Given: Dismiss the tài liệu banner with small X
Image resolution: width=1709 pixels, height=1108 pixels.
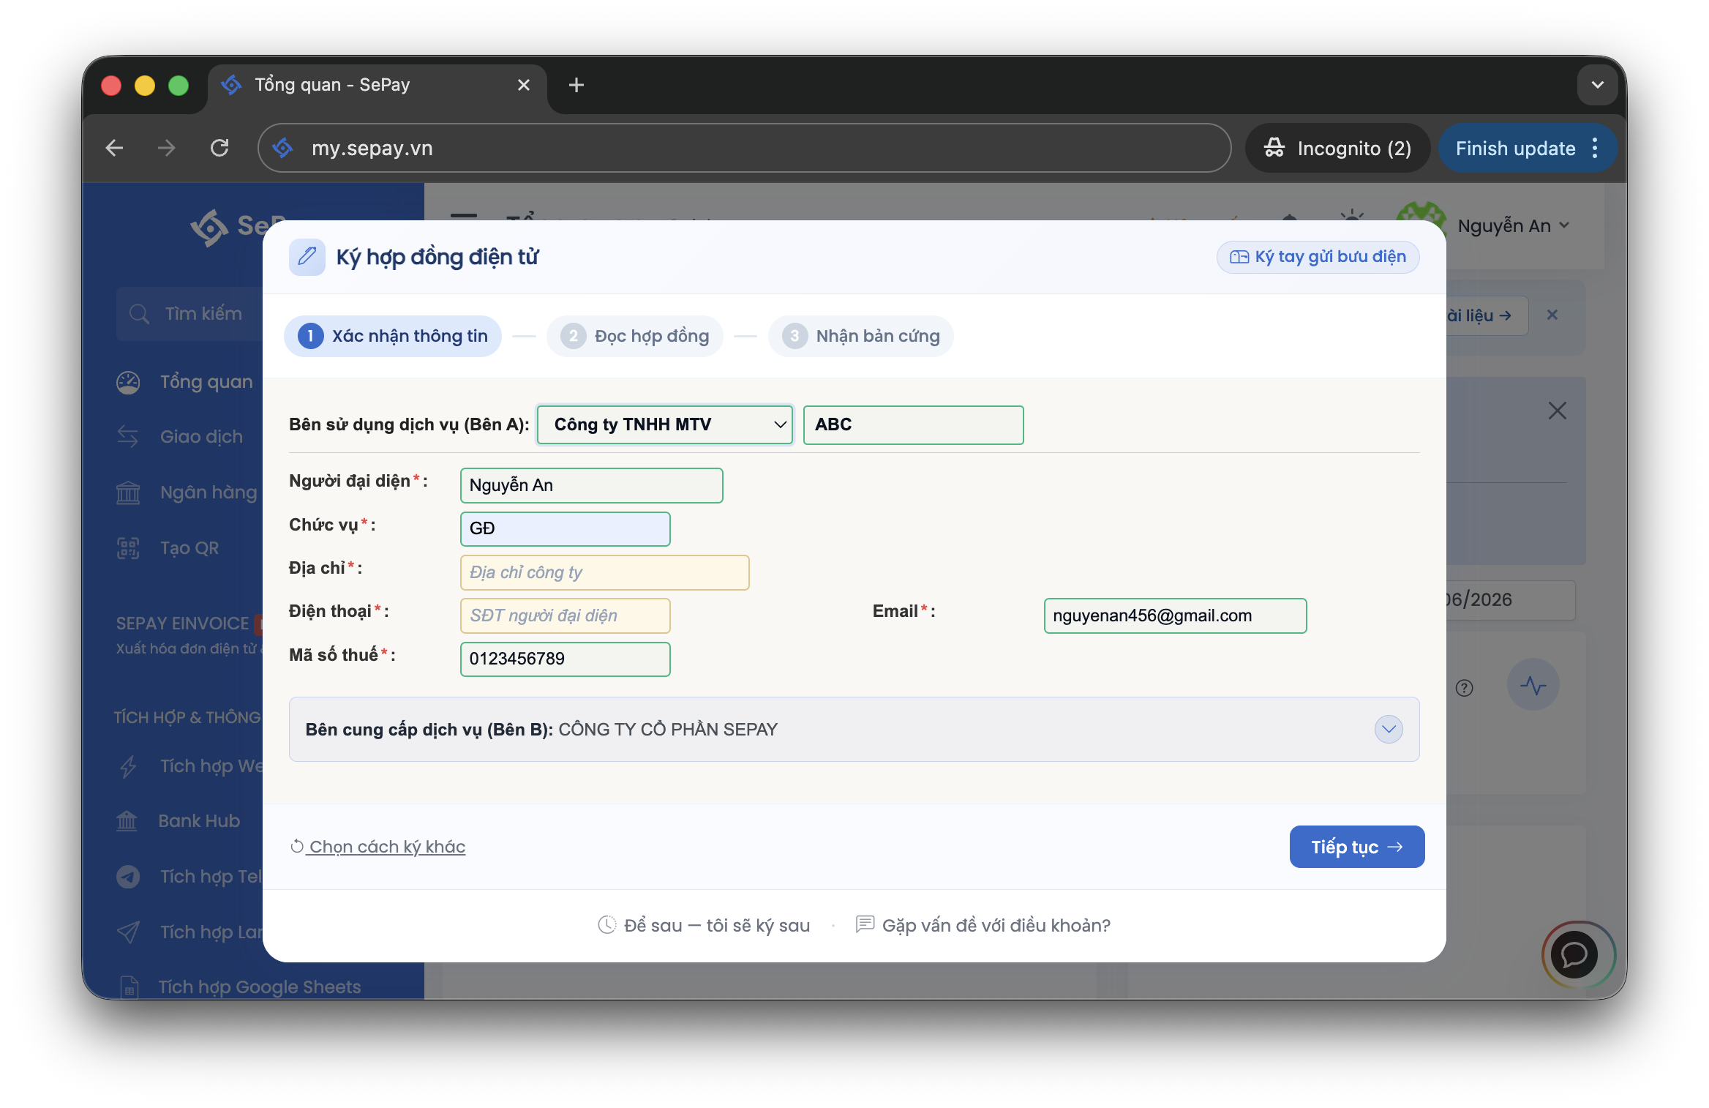Looking at the screenshot, I should pyautogui.click(x=1552, y=315).
